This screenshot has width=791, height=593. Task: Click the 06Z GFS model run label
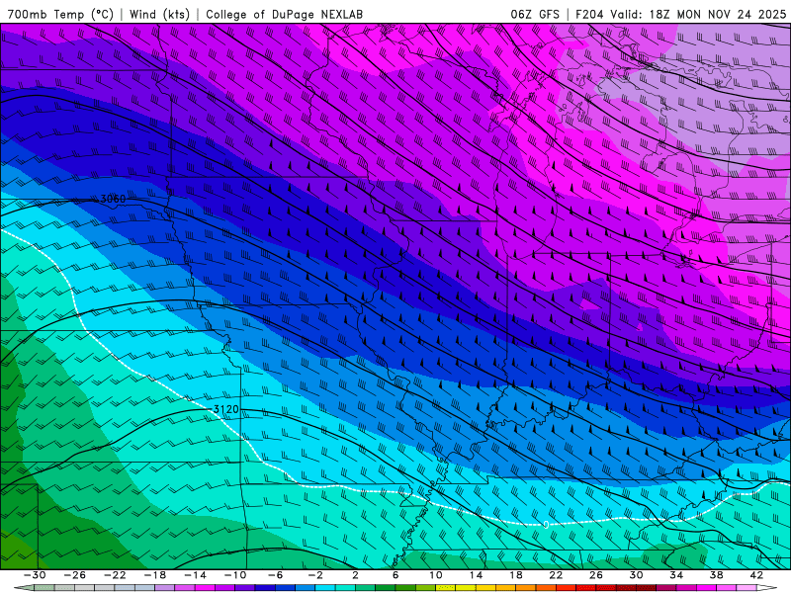coord(535,14)
